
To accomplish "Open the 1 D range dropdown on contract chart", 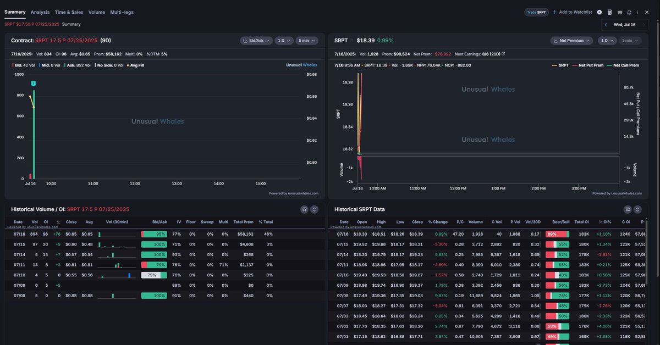I will 283,41.
